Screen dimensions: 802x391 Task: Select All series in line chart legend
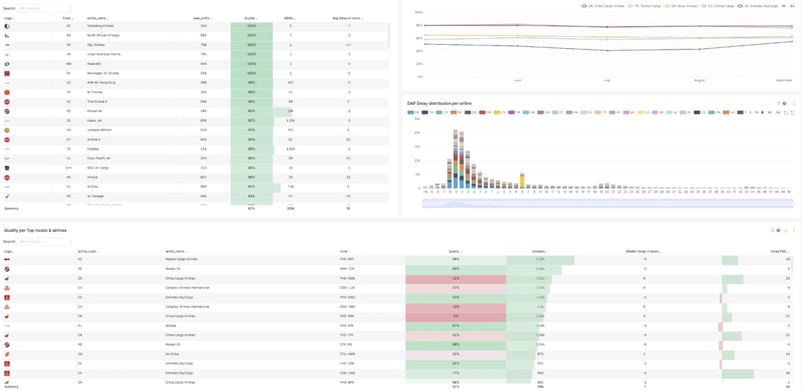(x=784, y=5)
